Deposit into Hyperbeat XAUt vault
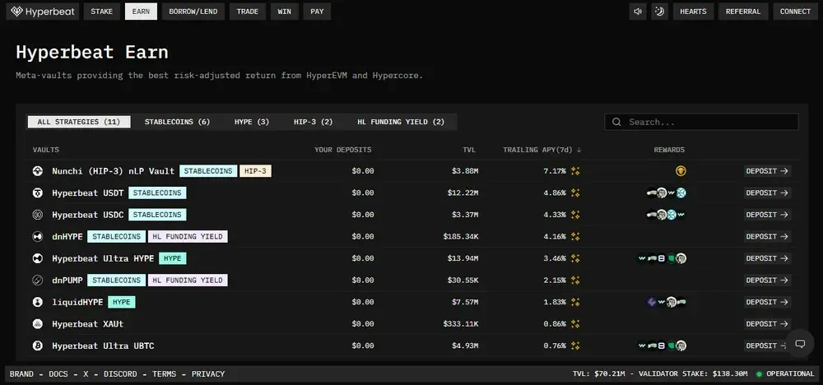Viewport: 823px width, 385px height. 767,324
